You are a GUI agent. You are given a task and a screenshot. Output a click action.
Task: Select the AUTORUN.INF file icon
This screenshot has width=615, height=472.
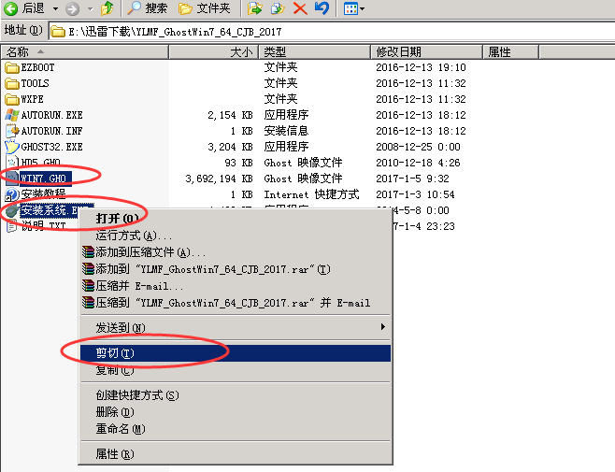coord(12,131)
